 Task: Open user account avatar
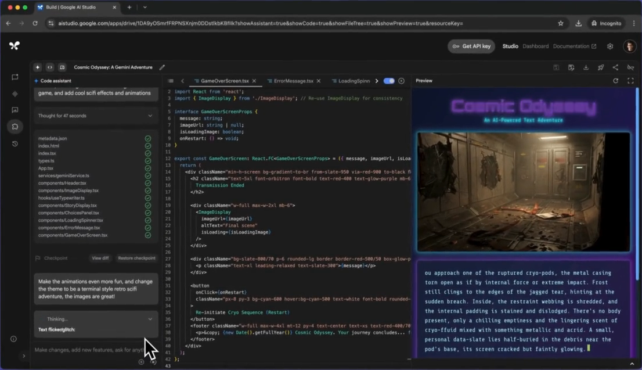(x=629, y=46)
